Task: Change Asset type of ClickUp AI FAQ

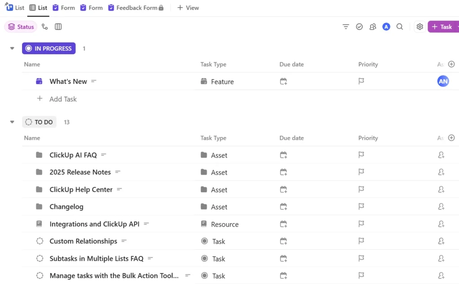Action: tap(214, 155)
